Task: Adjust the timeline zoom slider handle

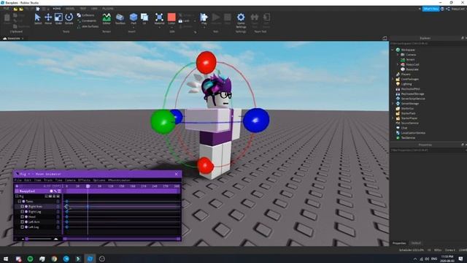Action: 26,239
